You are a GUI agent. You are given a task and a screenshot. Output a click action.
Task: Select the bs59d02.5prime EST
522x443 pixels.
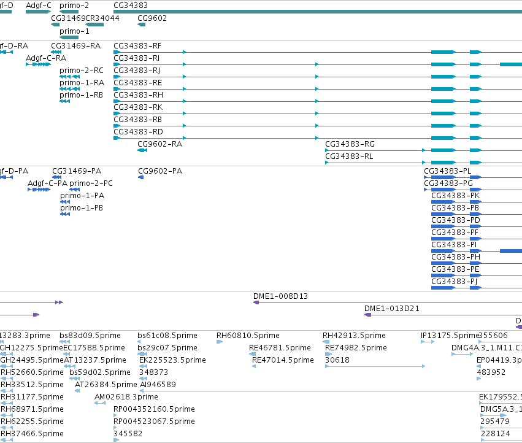[75, 379]
